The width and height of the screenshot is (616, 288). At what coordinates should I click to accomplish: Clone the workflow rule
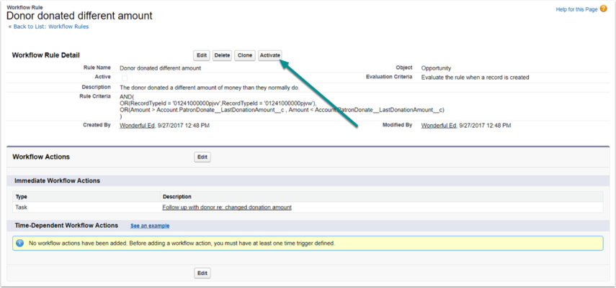245,55
